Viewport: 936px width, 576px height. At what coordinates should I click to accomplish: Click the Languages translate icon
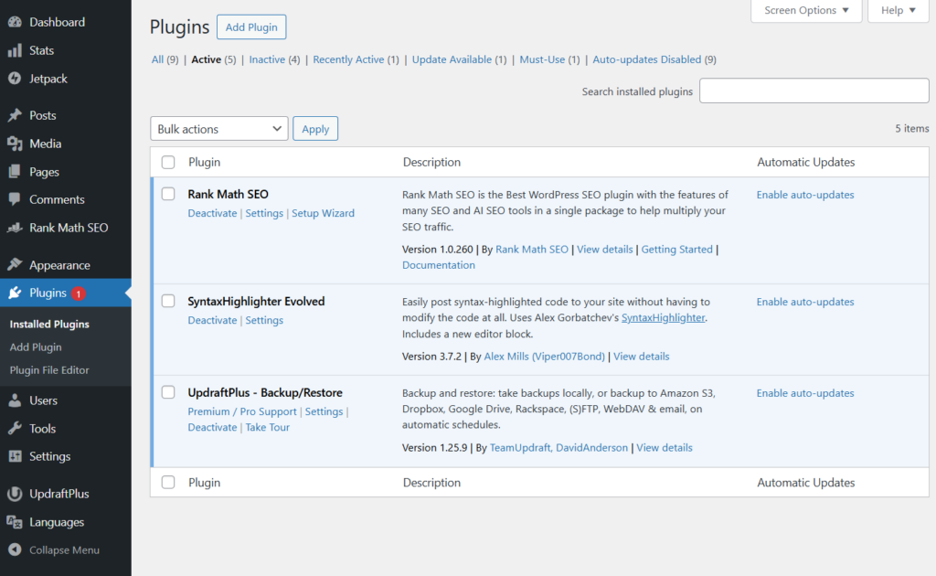[x=15, y=522]
